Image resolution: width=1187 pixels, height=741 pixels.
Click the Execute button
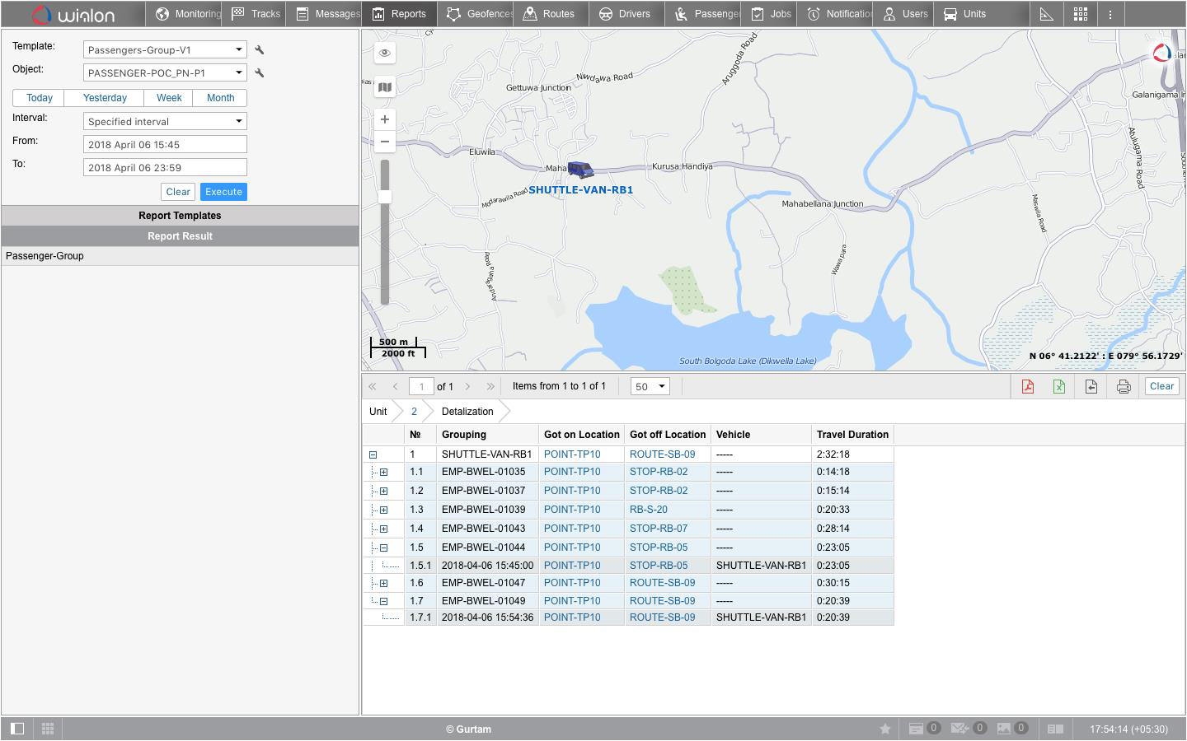tap(223, 192)
